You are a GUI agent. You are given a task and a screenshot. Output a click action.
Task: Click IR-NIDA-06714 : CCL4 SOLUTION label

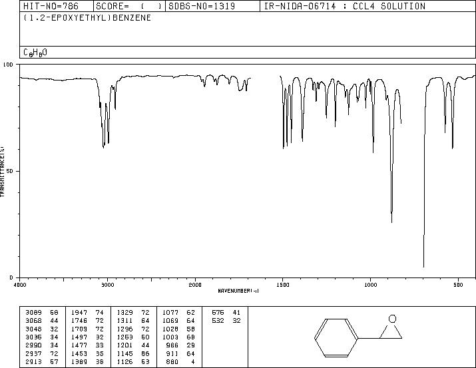345,6
